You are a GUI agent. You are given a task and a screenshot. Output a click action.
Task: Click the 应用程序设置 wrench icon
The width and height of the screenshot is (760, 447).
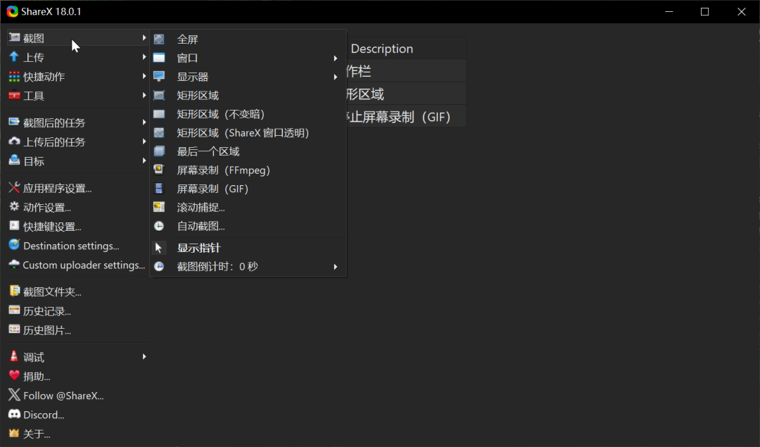point(14,188)
